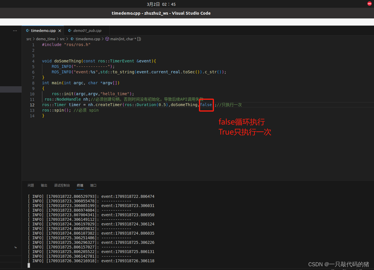Click the int main signature on line 8

click(81, 83)
